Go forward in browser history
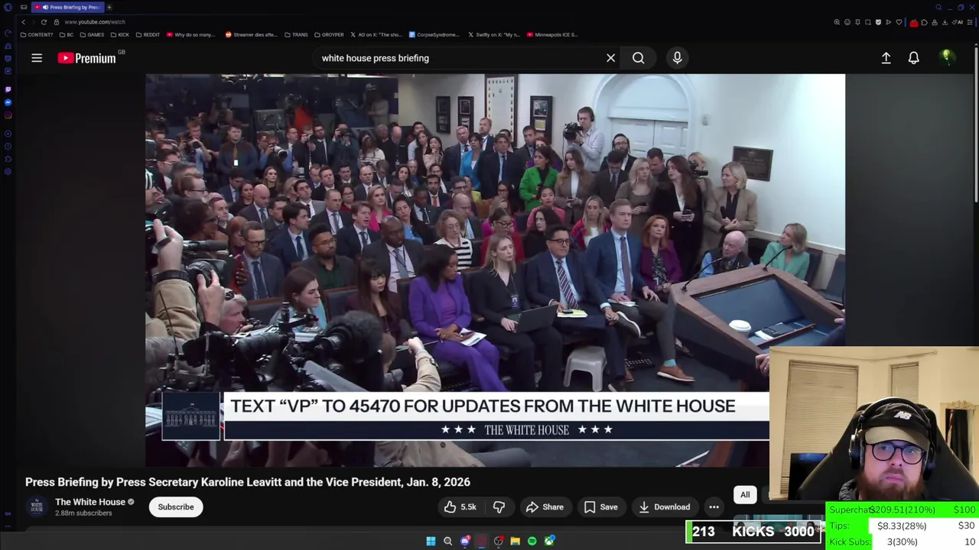Viewport: 979px width, 550px height. 34,22
